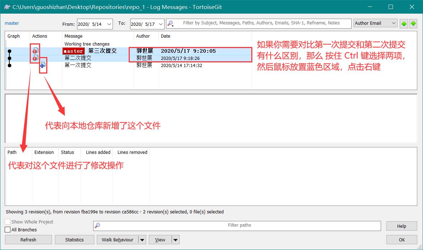The image size is (423, 250).
Task: Click the TortoiseGit title bar icon
Action: pos(6,7)
